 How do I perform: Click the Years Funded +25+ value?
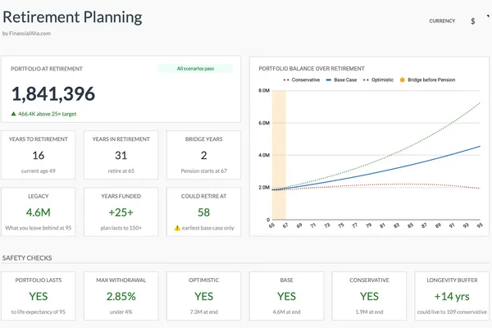[x=121, y=212]
